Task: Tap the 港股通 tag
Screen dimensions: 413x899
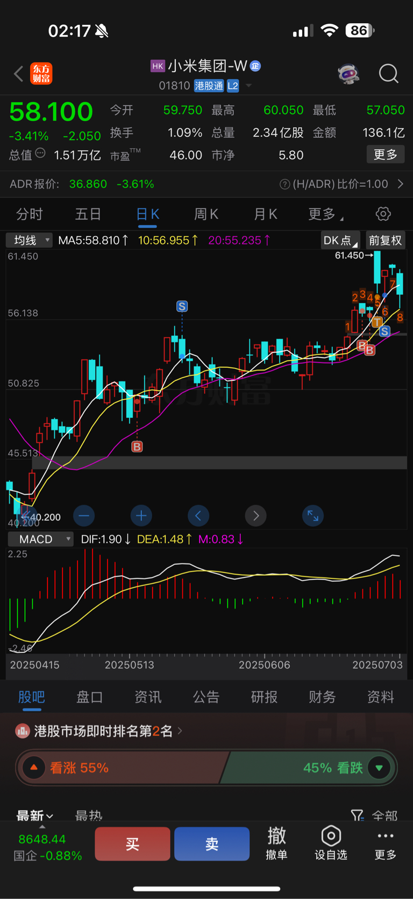Action: [x=209, y=86]
